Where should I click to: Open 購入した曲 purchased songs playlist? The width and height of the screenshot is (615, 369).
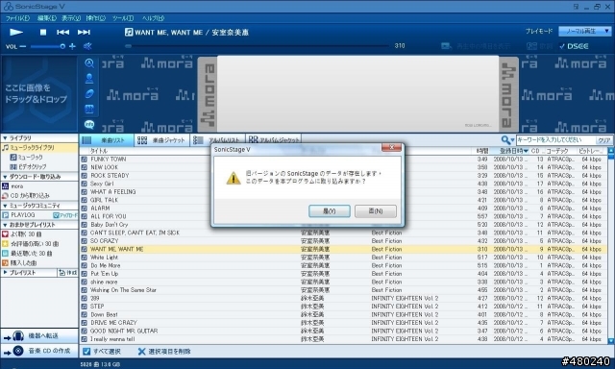[19, 262]
